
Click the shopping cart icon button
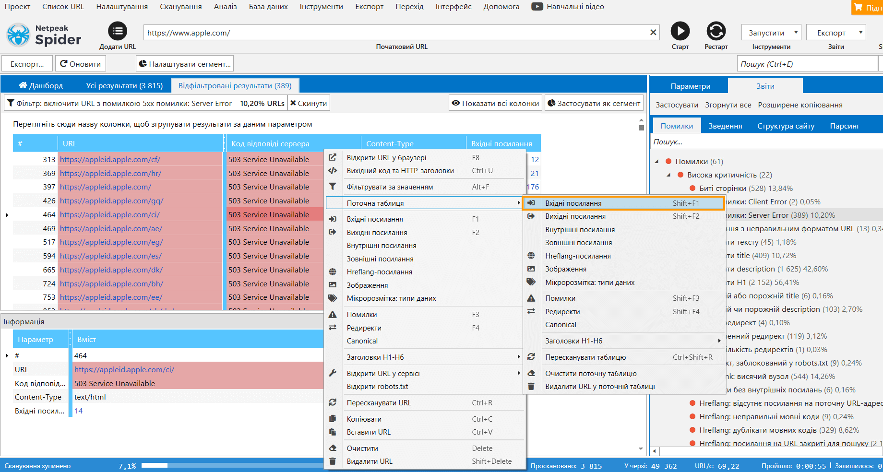(858, 7)
